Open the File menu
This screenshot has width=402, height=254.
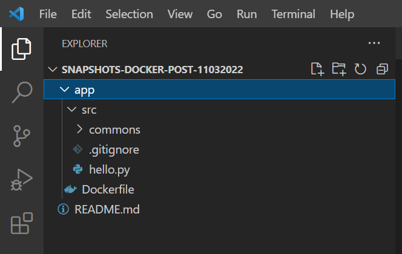[48, 14]
